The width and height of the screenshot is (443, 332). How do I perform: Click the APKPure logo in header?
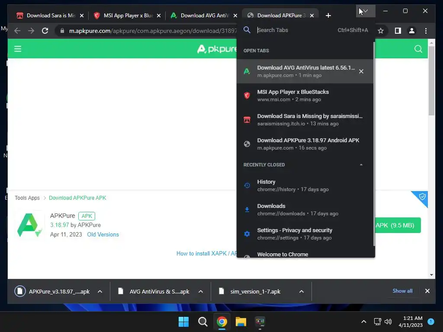217,49
